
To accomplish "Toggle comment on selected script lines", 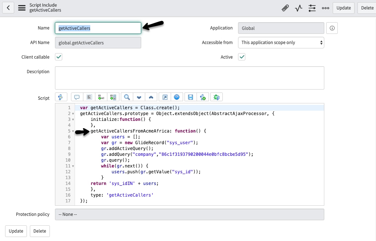I will (77, 97).
